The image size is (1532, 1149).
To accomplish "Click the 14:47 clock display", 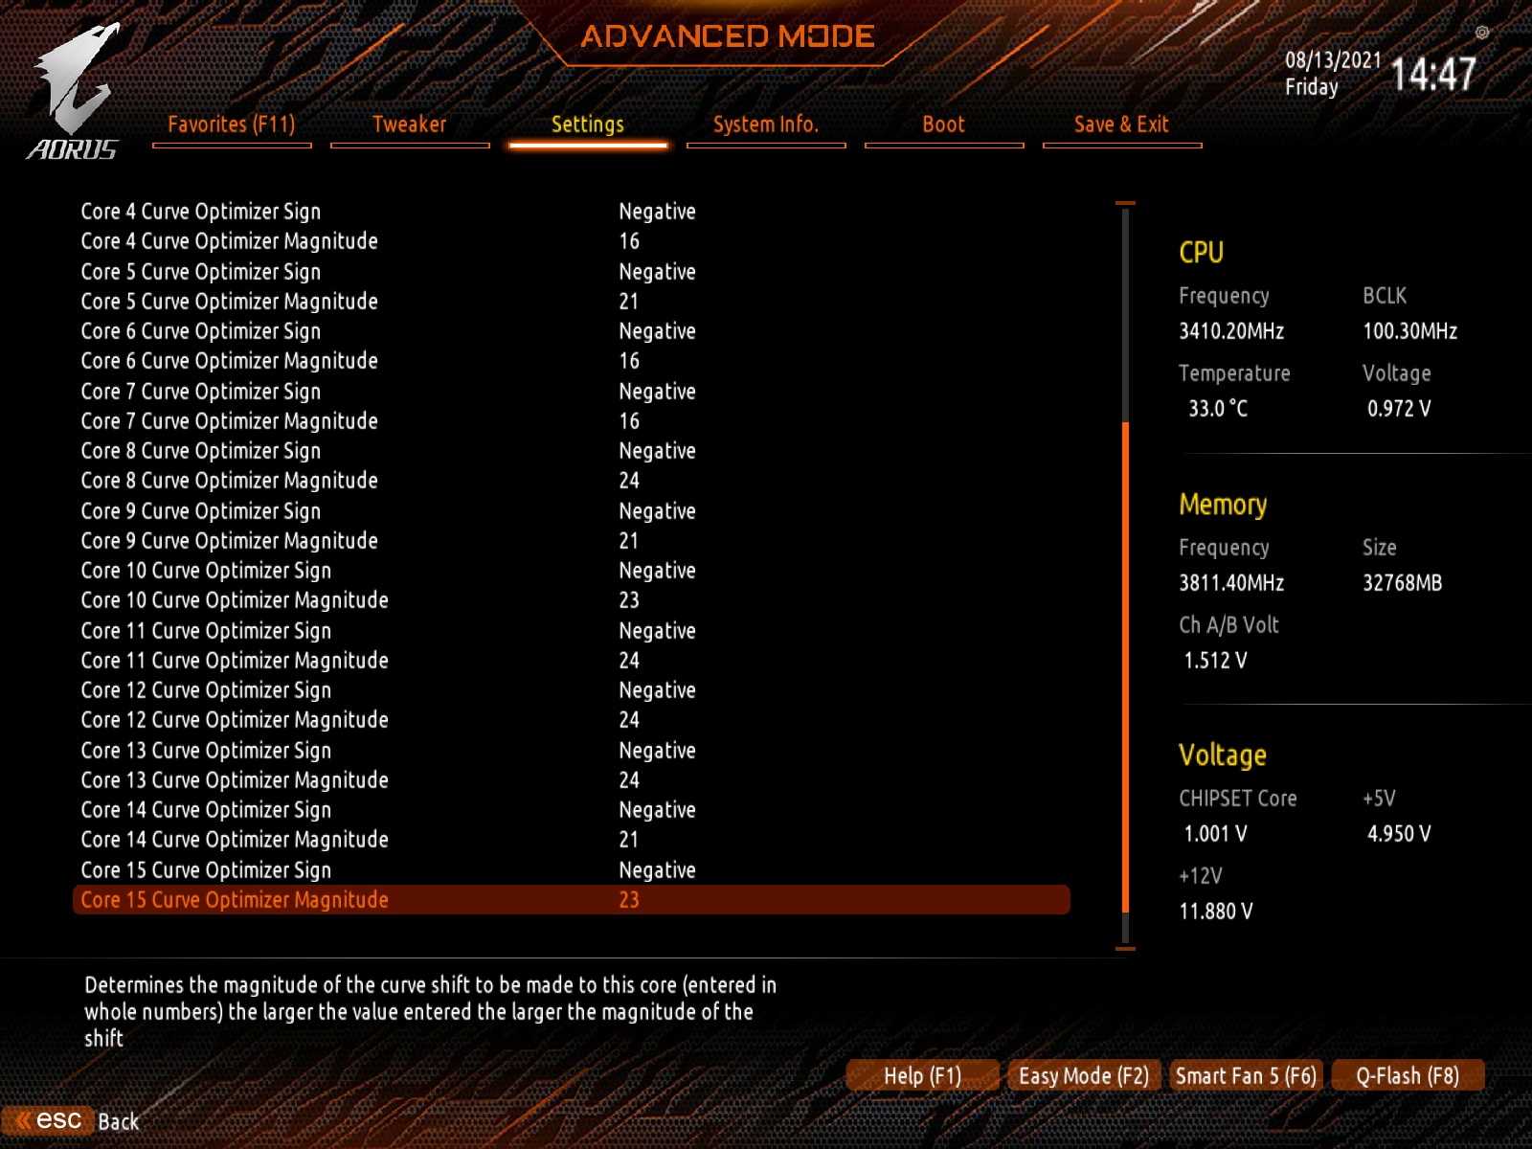I will click(1432, 74).
